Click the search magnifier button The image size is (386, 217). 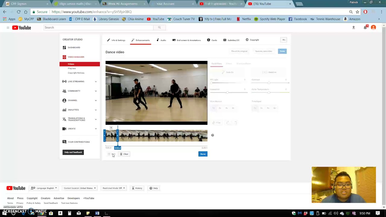159,27
